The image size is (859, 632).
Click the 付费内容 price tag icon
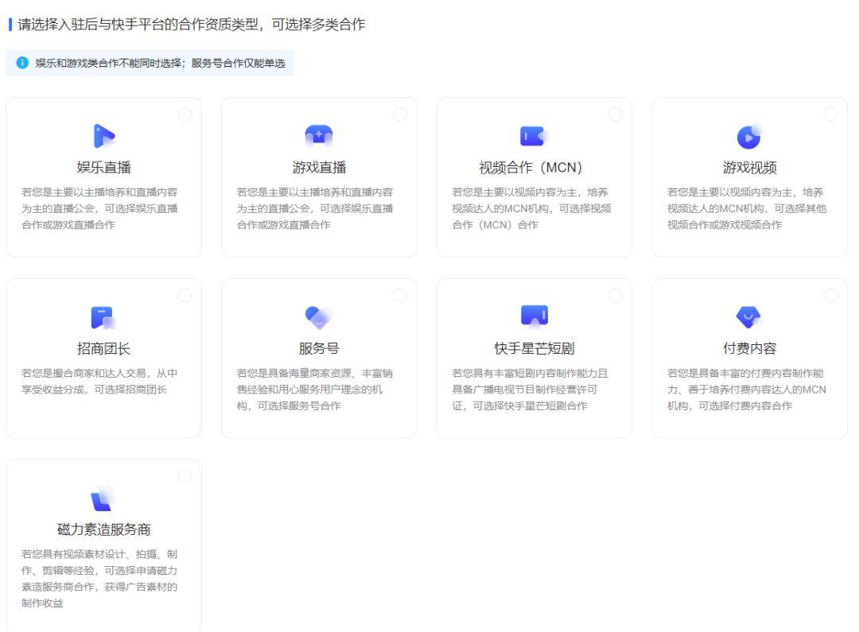click(x=749, y=316)
